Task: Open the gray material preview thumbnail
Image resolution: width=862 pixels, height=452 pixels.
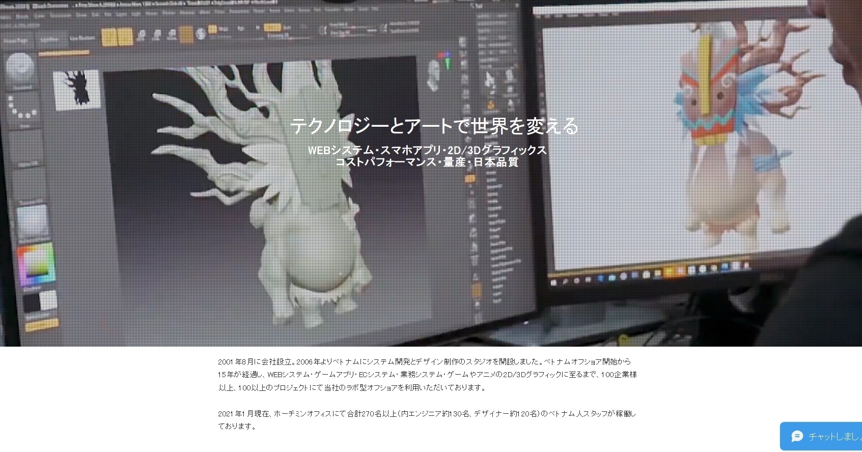Action: (x=32, y=221)
